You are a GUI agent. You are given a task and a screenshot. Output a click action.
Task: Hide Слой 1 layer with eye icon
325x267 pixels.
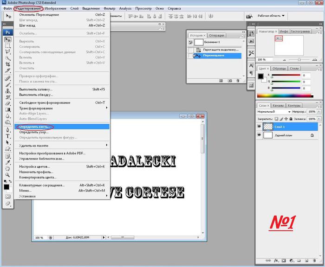pyautogui.click(x=259, y=127)
